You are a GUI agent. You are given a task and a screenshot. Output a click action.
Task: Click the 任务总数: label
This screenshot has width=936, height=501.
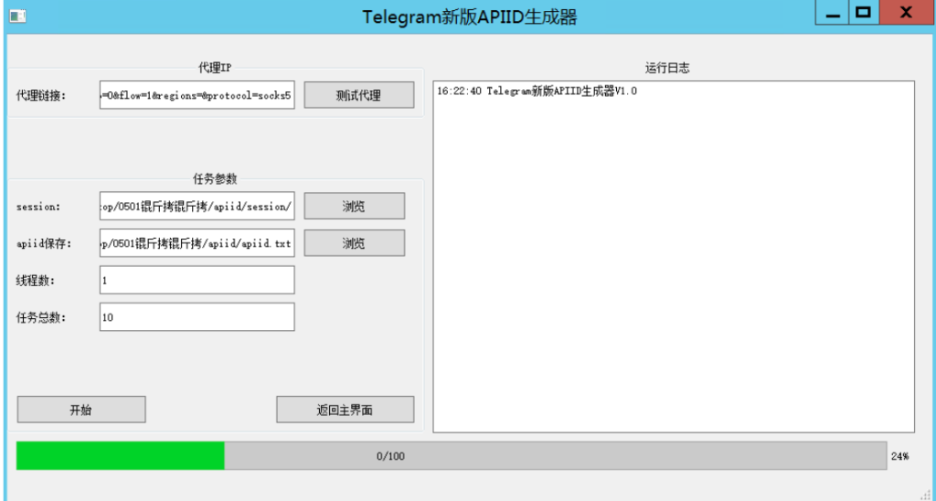click(x=40, y=317)
